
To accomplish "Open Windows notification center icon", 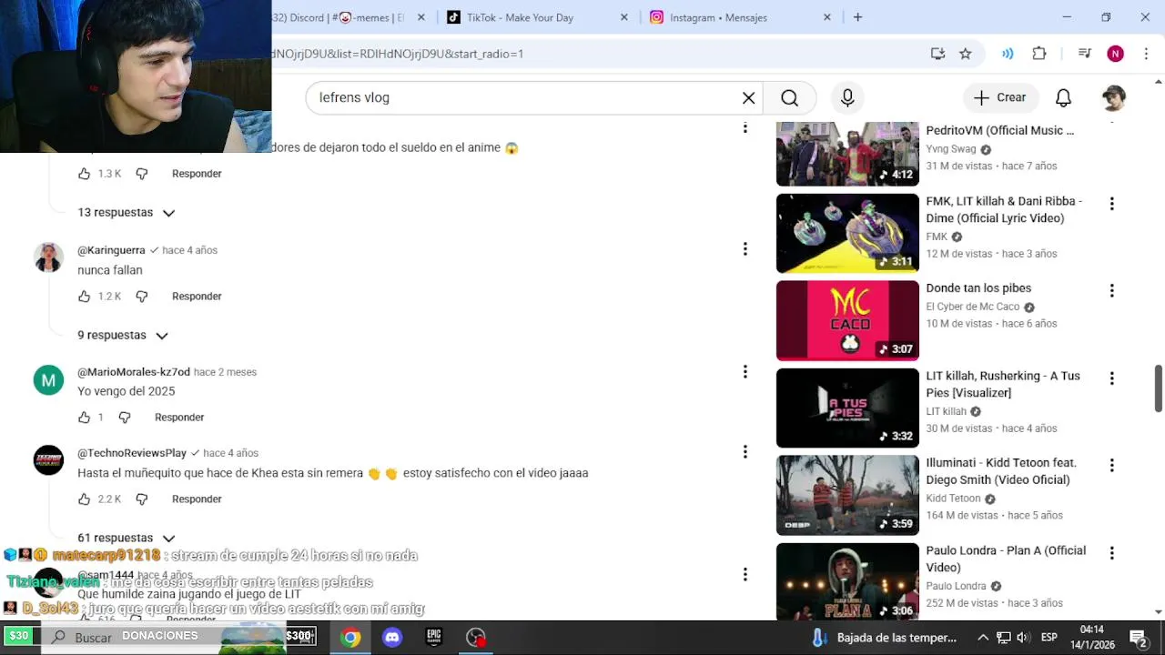I will pyautogui.click(x=1138, y=638).
